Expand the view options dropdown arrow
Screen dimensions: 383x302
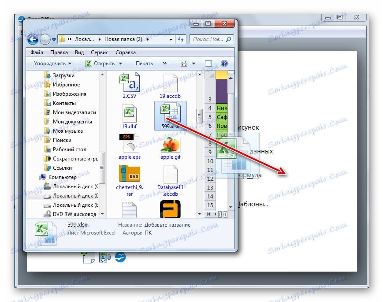193,63
